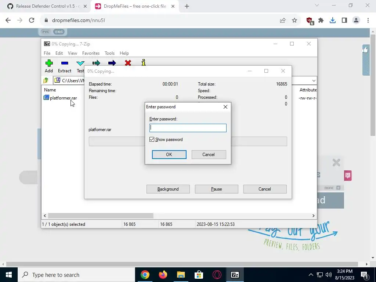Open Chrome's downloads icon
Viewport: 376px width, 282px height.
pyautogui.click(x=333, y=21)
